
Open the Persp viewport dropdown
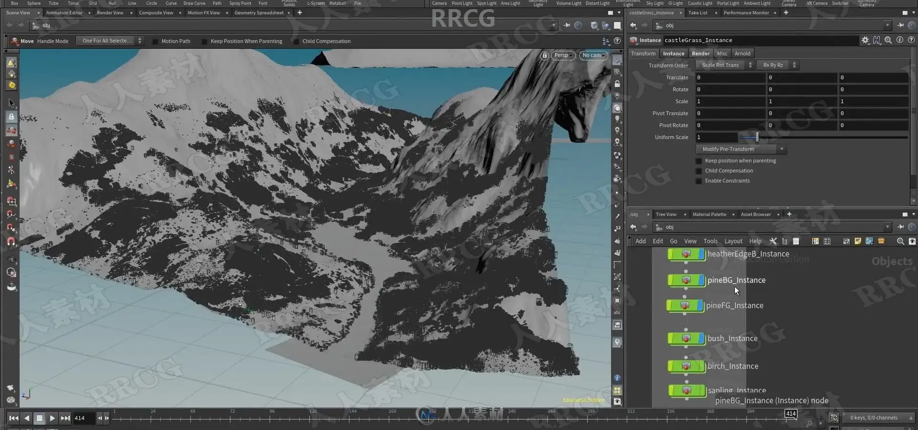tap(563, 55)
